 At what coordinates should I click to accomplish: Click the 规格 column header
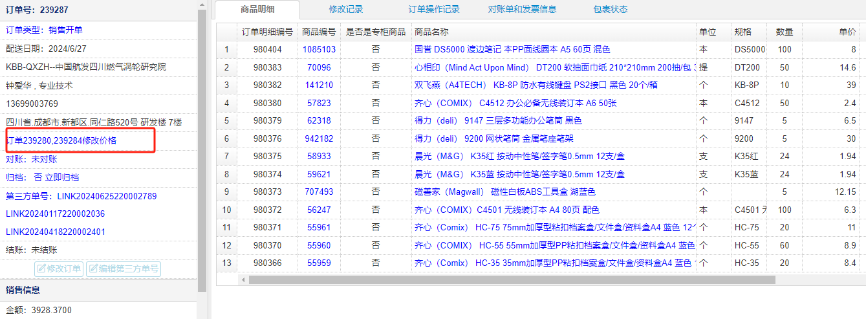(x=749, y=32)
